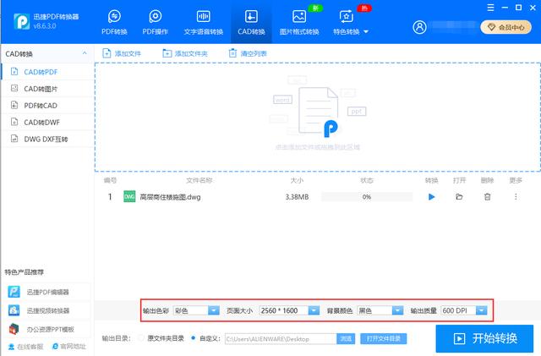Open the hamburger menu icon

490,8
